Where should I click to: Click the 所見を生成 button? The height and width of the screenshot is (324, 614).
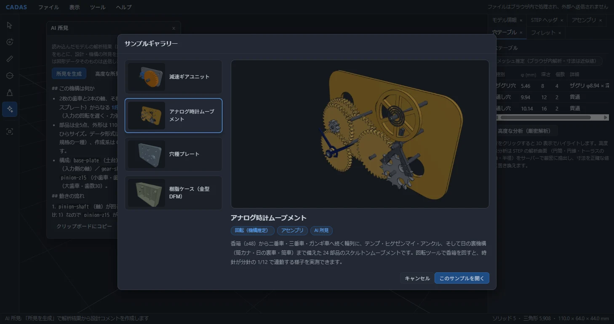69,74
